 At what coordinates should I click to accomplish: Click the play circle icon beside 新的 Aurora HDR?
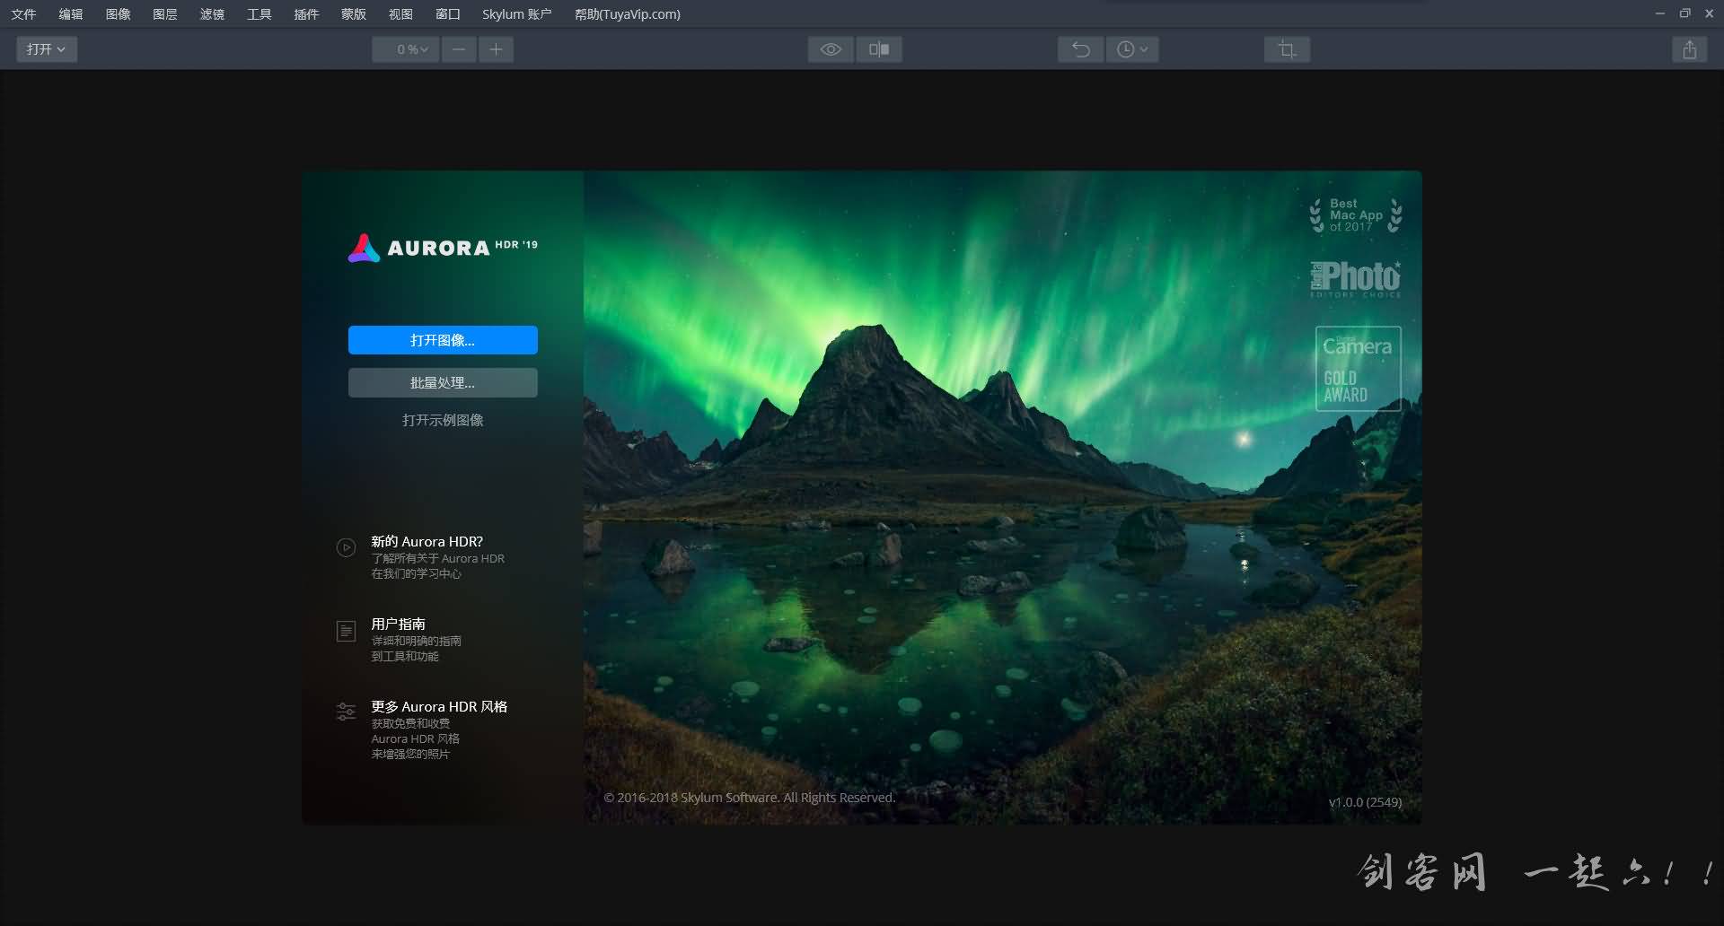[346, 547]
